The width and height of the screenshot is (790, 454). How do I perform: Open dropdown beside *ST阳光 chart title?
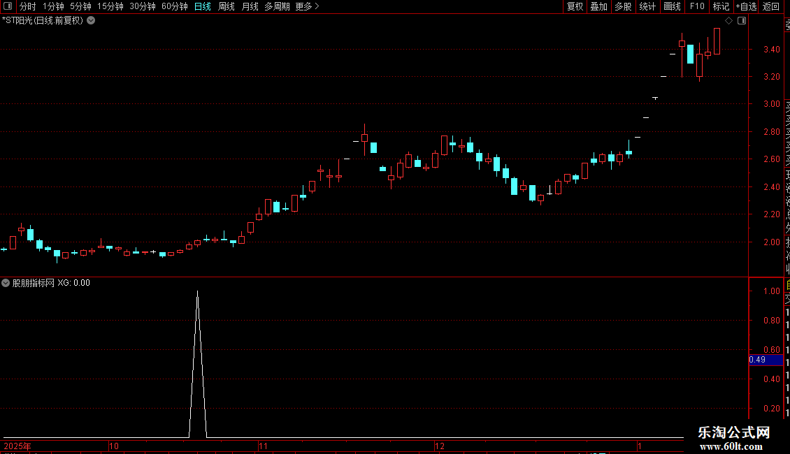coord(91,21)
